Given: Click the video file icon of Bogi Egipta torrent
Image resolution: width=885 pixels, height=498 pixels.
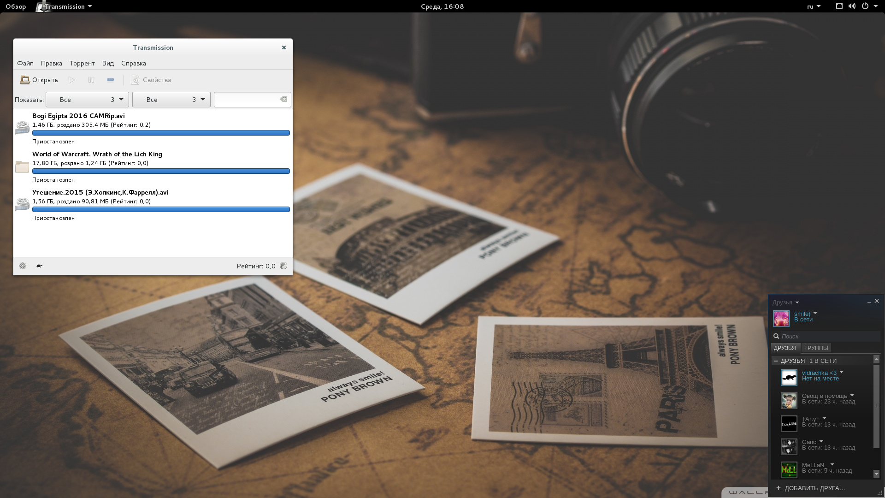Looking at the screenshot, I should click(x=22, y=128).
